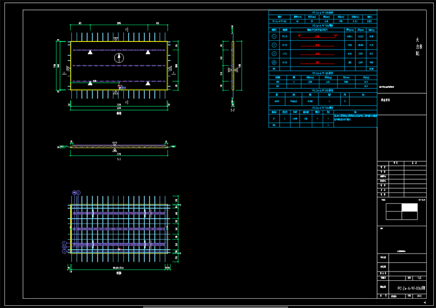Select the 2-2 section label
This screenshot has height=308, width=436.
coord(233,110)
